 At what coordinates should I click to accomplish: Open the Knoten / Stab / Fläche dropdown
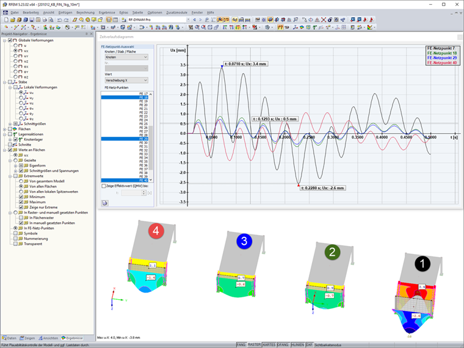126,57
